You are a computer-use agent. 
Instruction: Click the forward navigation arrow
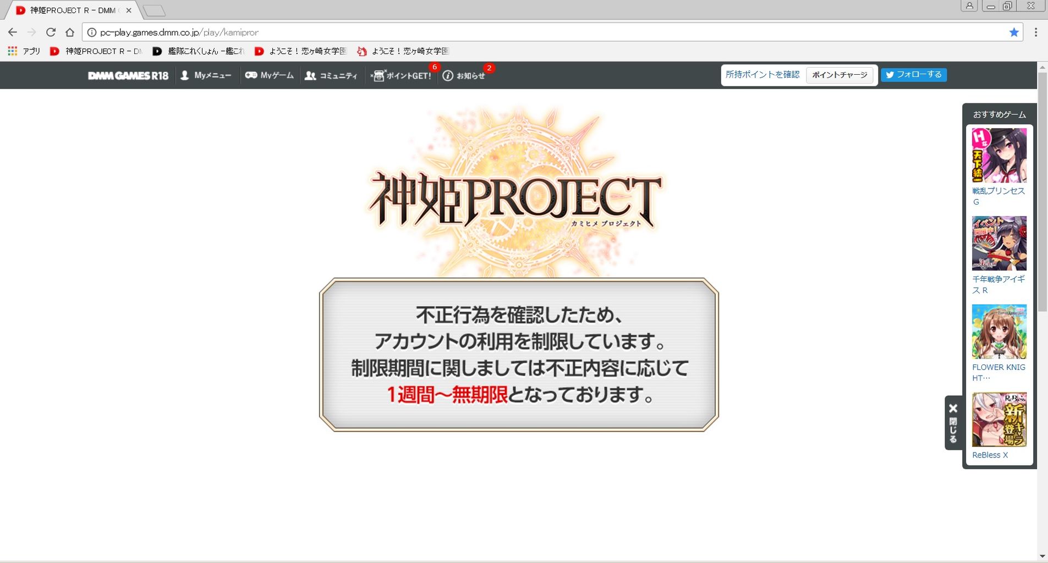click(x=31, y=32)
